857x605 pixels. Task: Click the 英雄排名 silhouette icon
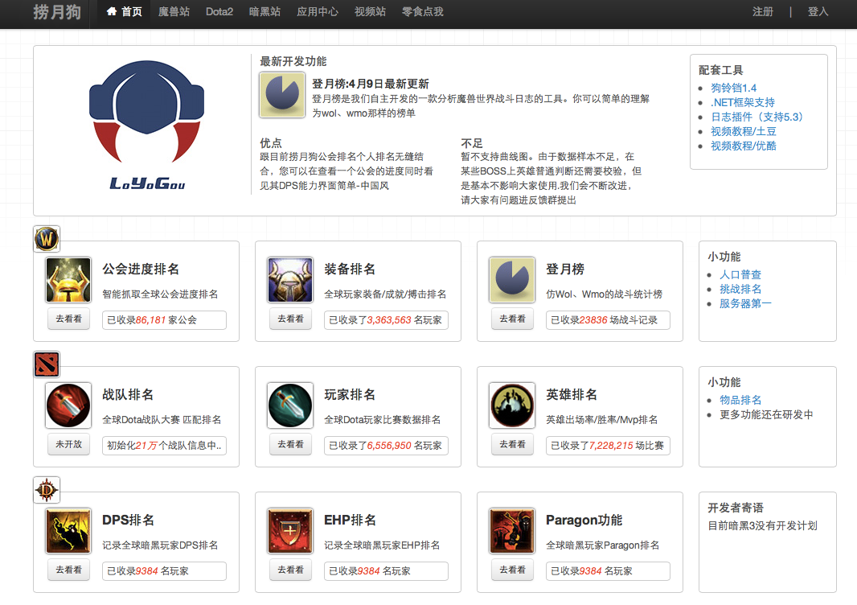(512, 405)
